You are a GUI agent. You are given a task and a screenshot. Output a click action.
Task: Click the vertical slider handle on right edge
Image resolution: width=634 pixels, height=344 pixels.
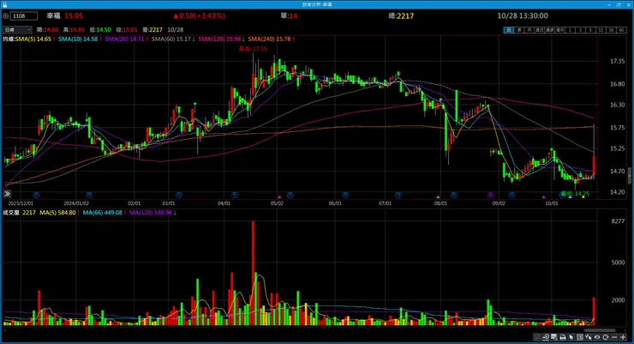pos(629,176)
